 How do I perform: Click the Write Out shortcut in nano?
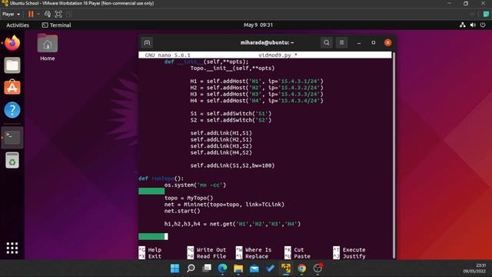(x=207, y=249)
